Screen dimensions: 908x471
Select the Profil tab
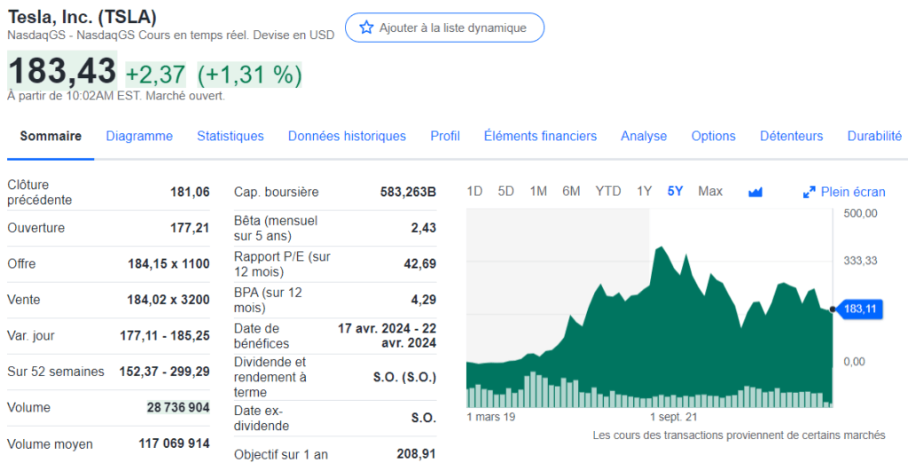(x=445, y=136)
